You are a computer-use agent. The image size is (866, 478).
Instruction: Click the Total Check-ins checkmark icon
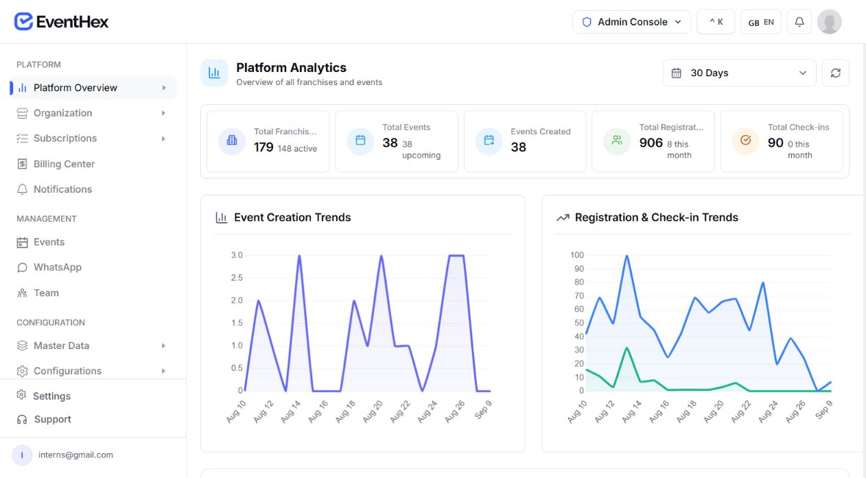click(x=746, y=141)
